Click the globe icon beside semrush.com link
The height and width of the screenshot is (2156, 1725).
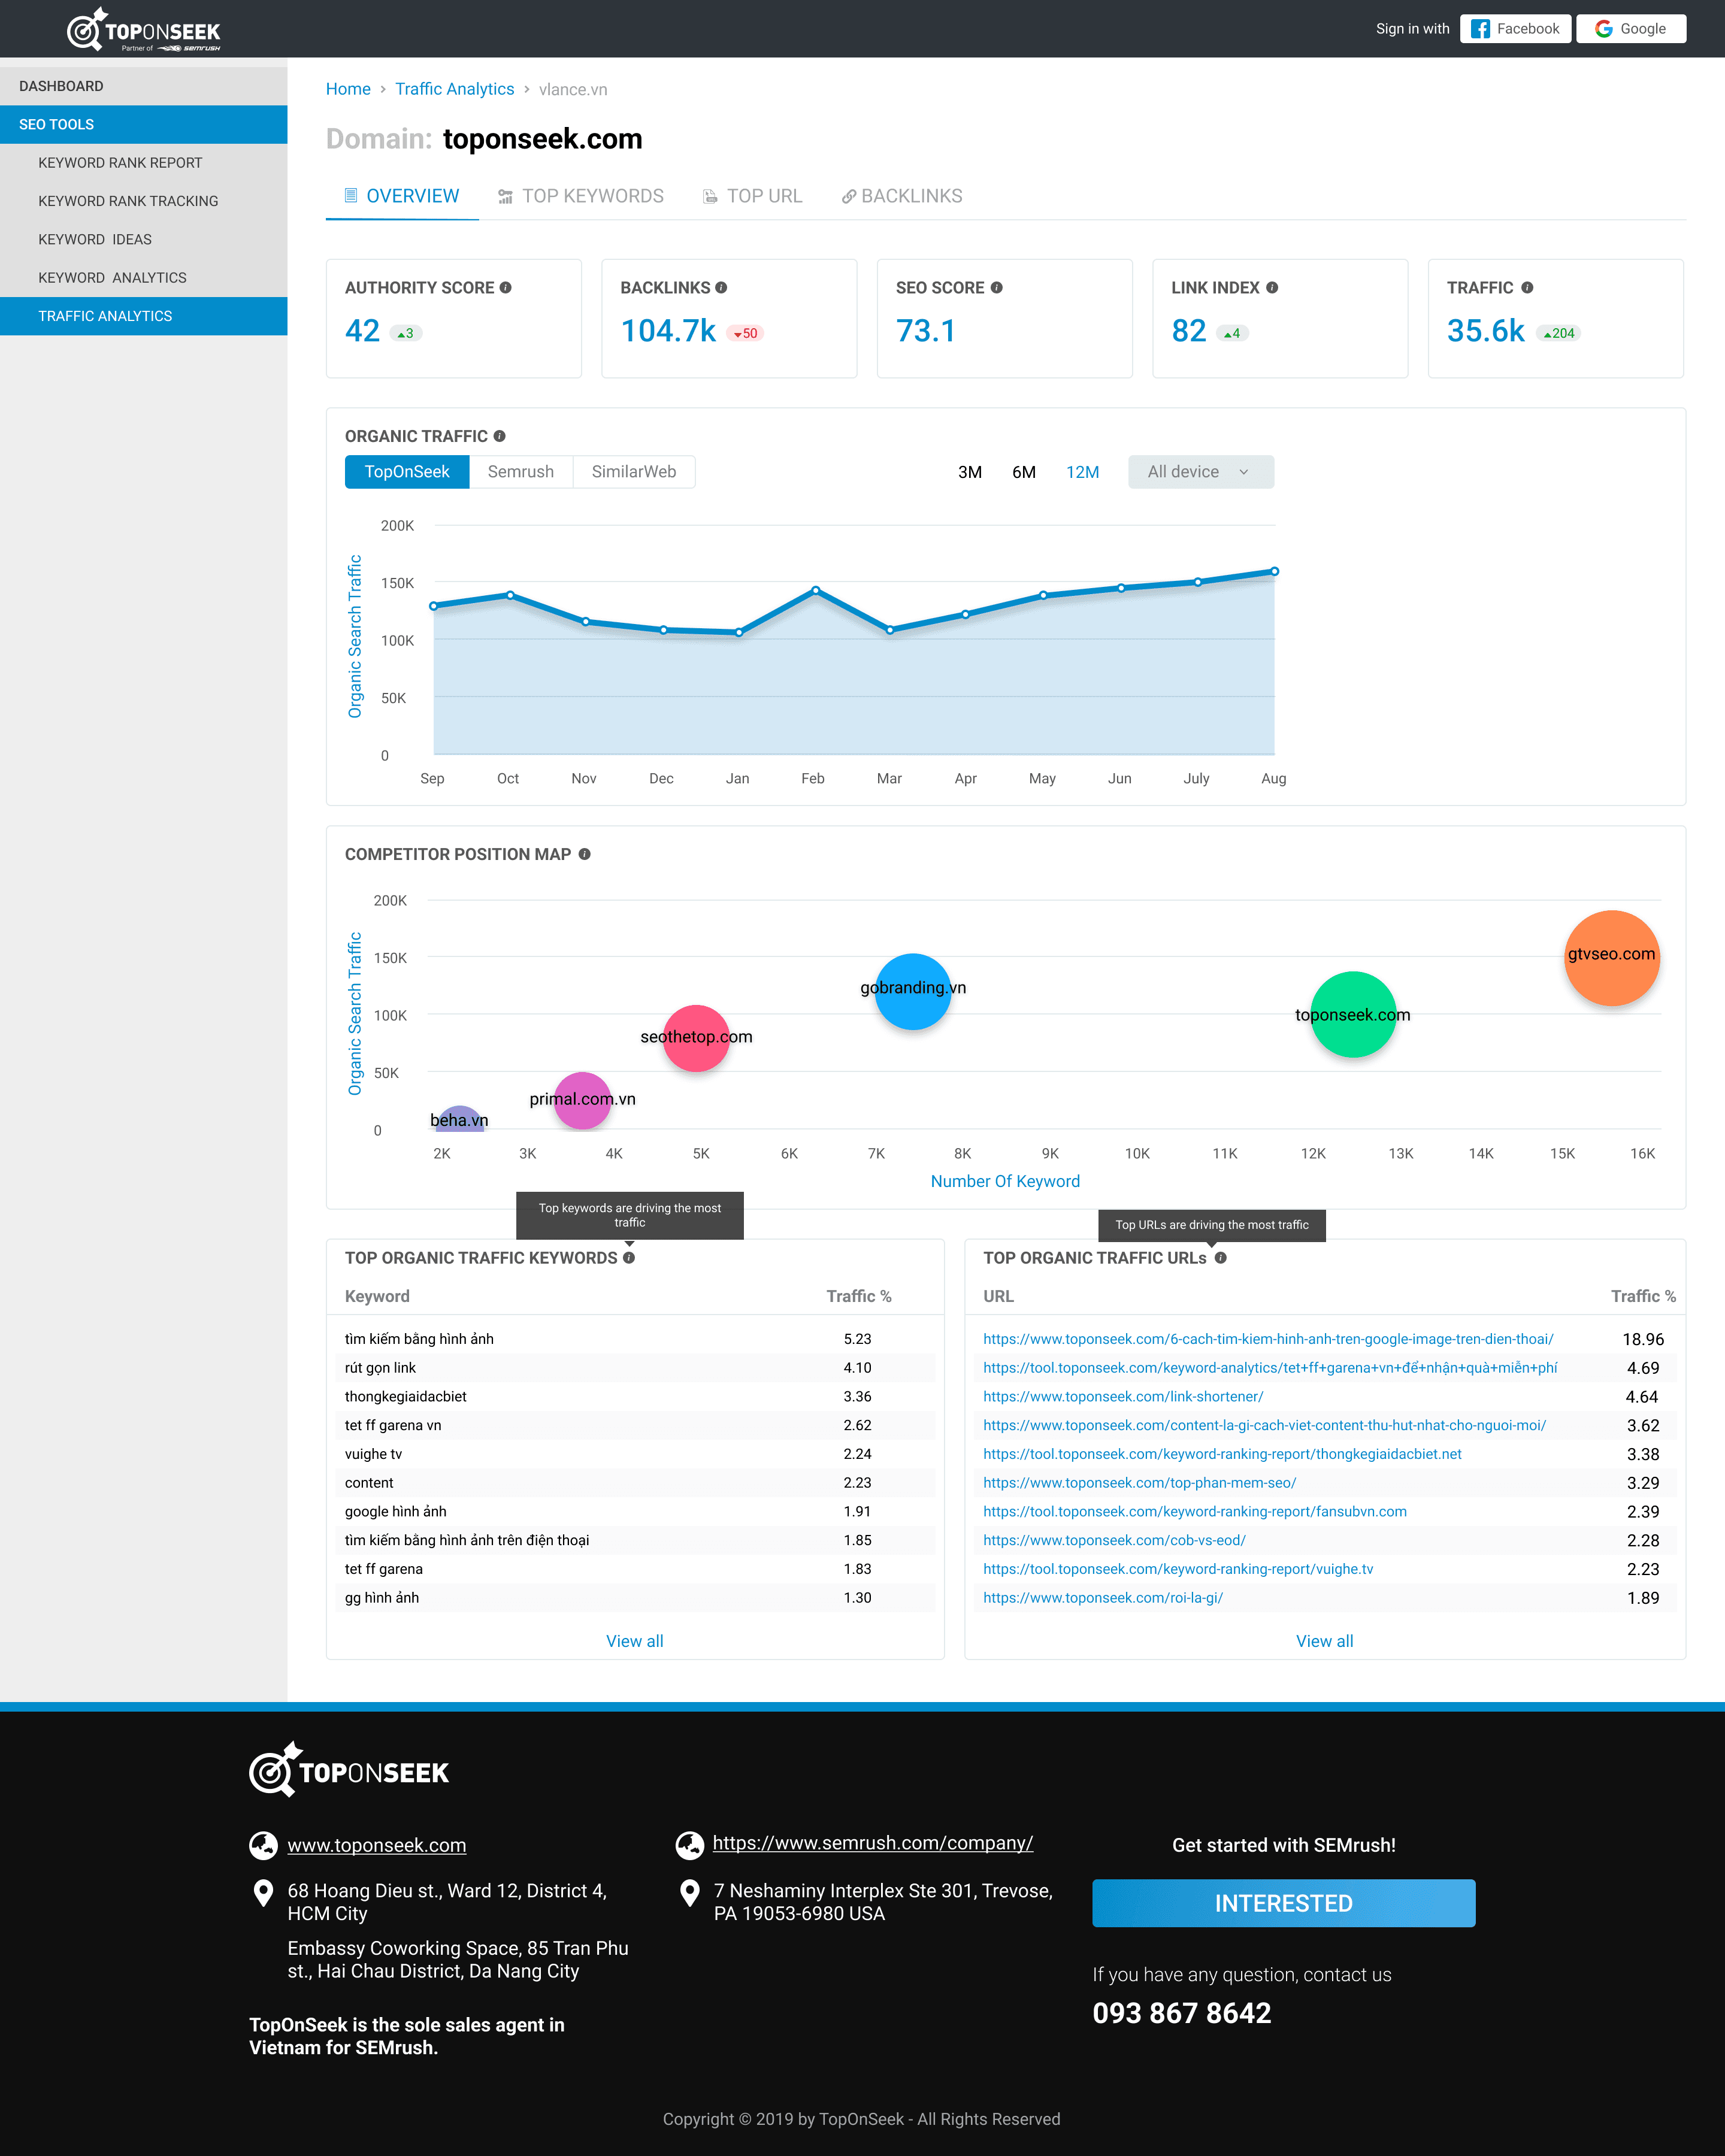690,1845
